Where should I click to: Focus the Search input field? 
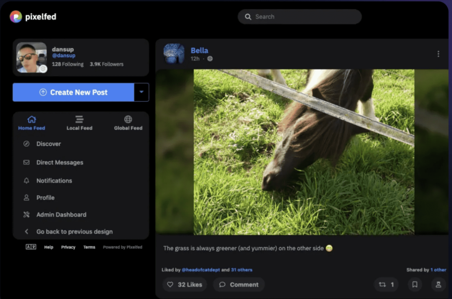[300, 17]
